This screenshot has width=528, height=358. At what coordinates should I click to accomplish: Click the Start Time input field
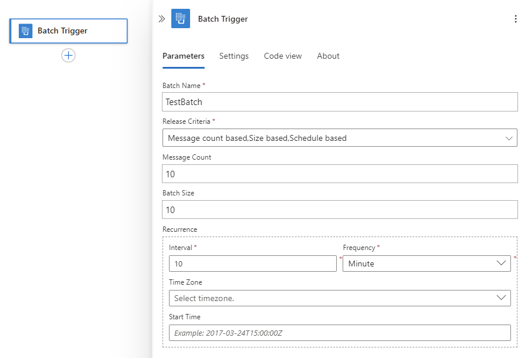[340, 333]
